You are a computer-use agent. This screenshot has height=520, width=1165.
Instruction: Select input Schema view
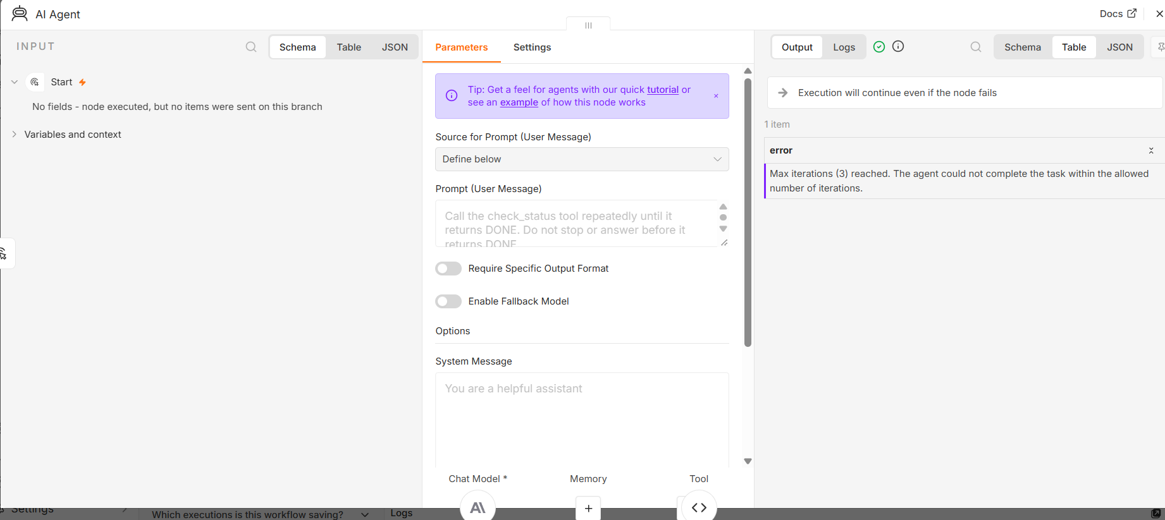click(297, 47)
